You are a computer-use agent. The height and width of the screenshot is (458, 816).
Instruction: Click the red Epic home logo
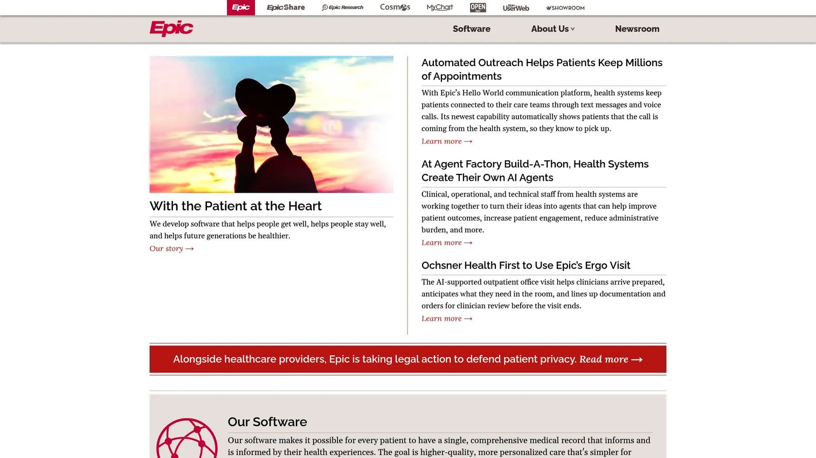171,29
